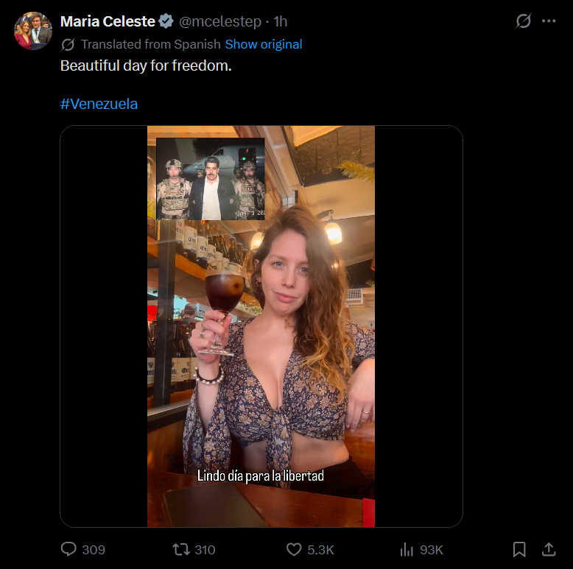Click the blue verified badge
The image size is (573, 569).
tap(167, 21)
